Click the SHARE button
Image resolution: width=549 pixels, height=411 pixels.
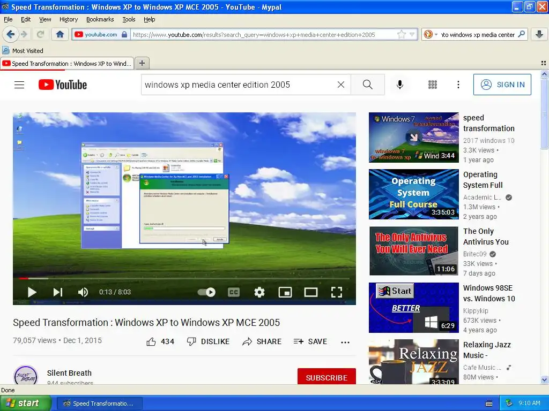(x=262, y=341)
